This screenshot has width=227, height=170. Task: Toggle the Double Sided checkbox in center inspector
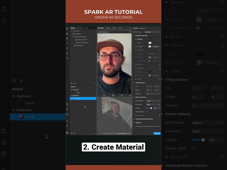point(147,112)
